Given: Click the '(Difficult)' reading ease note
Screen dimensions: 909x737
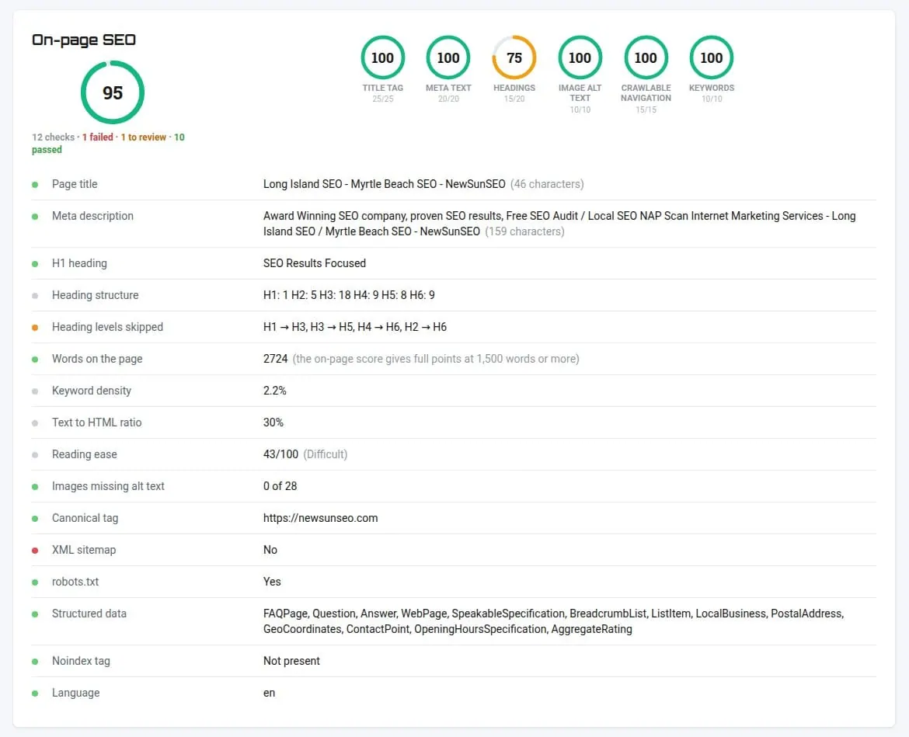Looking at the screenshot, I should point(326,455).
